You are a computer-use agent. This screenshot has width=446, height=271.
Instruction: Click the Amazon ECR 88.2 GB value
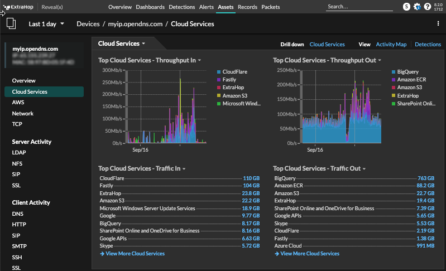(425, 186)
